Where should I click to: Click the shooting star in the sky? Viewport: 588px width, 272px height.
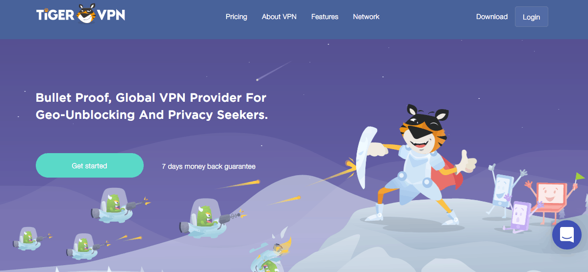(x=274, y=71)
